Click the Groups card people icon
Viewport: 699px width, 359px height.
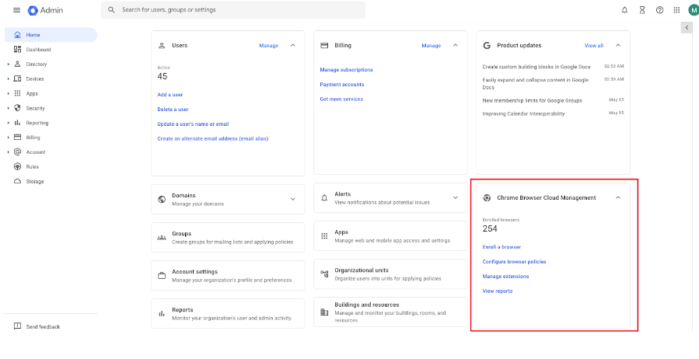(162, 238)
